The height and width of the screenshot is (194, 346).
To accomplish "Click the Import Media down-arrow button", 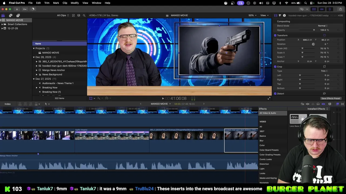I will pyautogui.click(x=17, y=9).
